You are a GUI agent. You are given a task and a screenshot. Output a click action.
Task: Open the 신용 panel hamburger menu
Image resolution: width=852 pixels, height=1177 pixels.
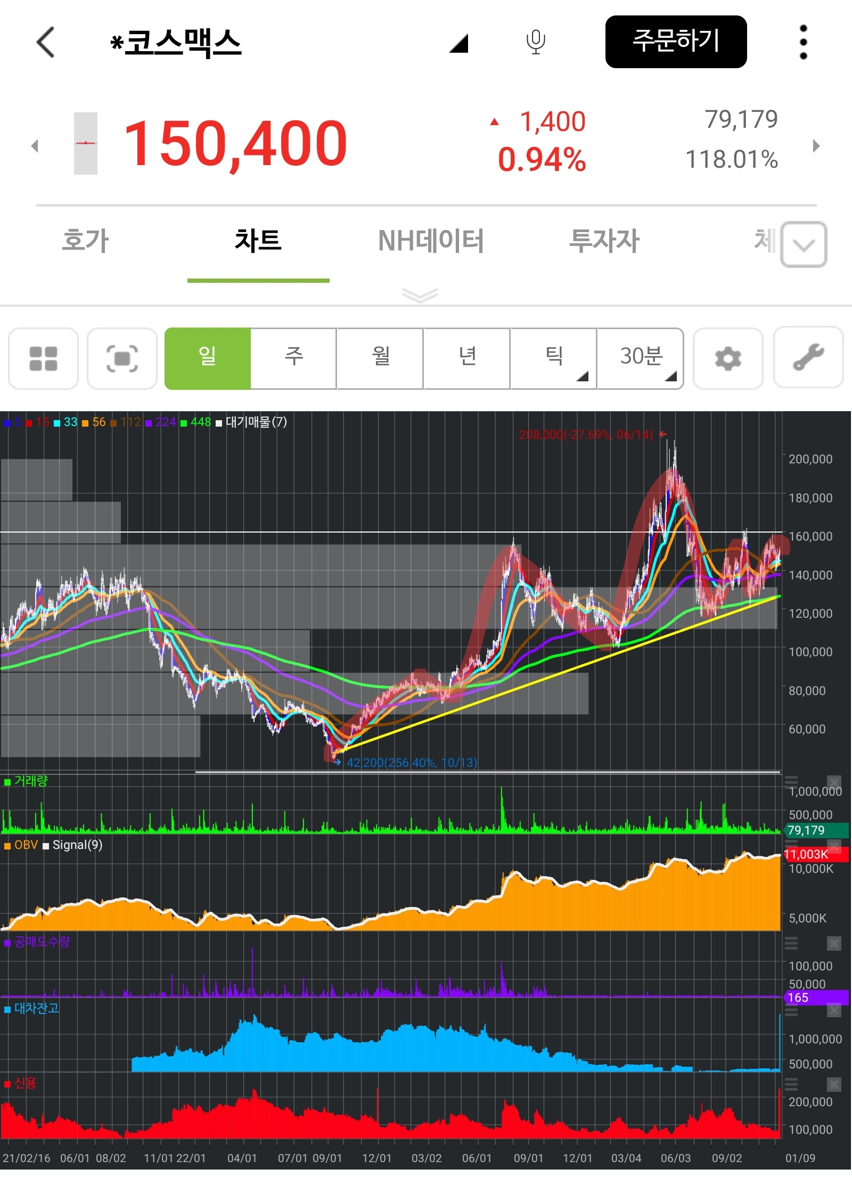[x=791, y=1084]
